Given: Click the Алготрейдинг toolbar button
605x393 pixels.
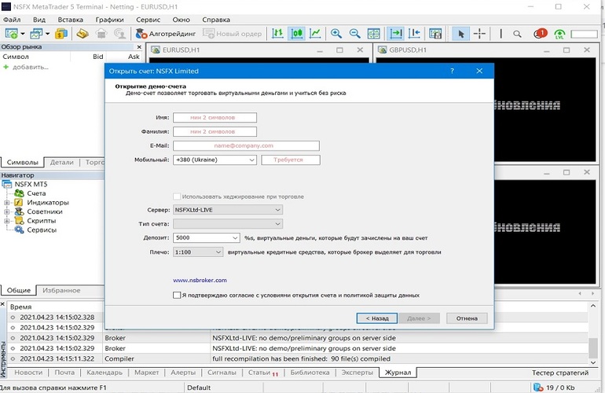Looking at the screenshot, I should tap(167, 34).
